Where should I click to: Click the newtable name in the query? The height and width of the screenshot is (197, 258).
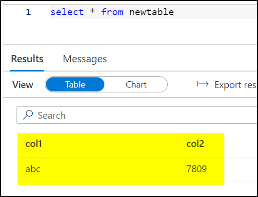(151, 12)
